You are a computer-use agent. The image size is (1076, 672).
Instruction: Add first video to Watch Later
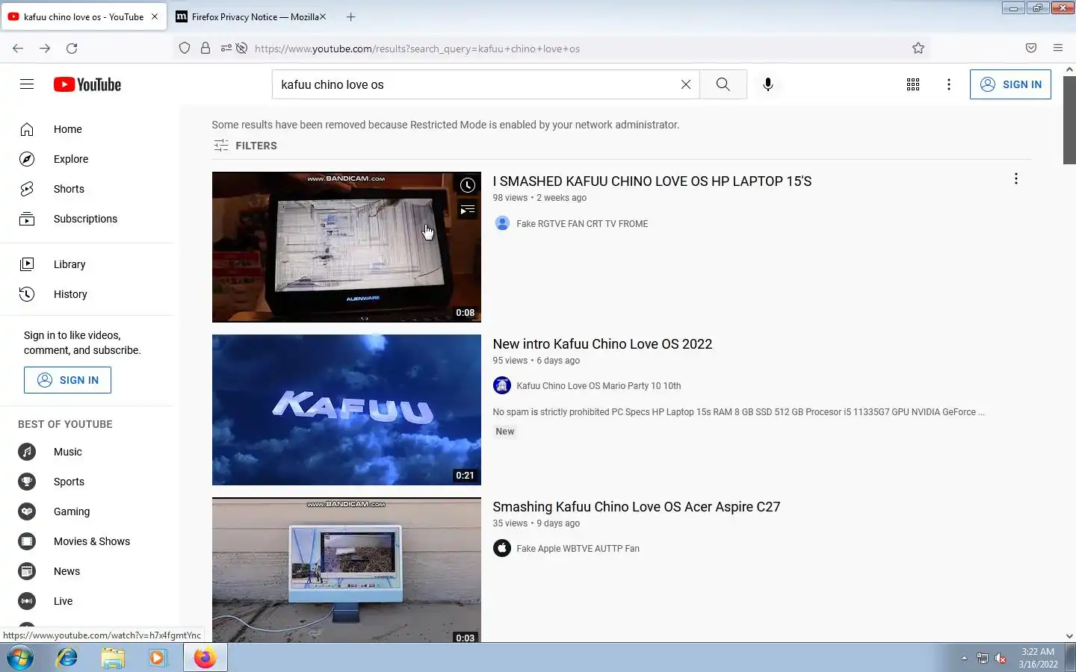[468, 185]
